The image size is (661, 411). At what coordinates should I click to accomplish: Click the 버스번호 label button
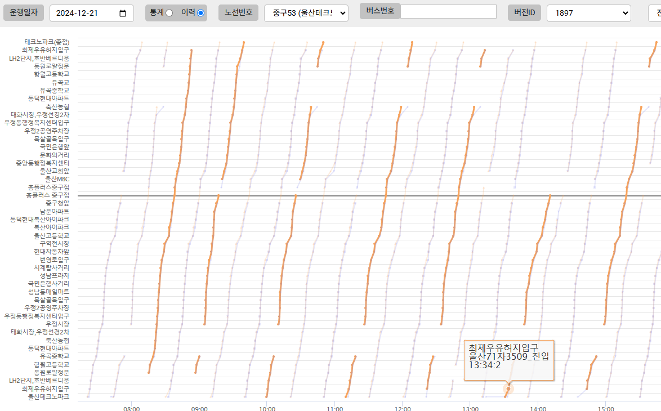(380, 11)
